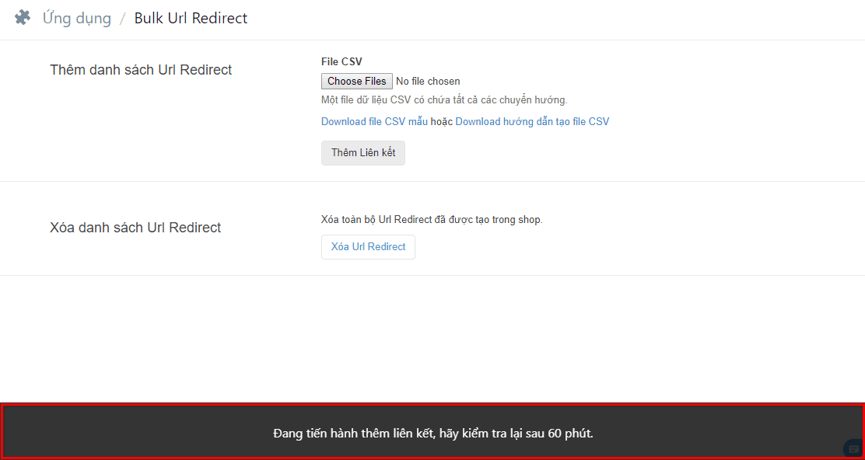Click the word "hoặc" between download links
Image resolution: width=865 pixels, height=460 pixels.
pos(442,121)
